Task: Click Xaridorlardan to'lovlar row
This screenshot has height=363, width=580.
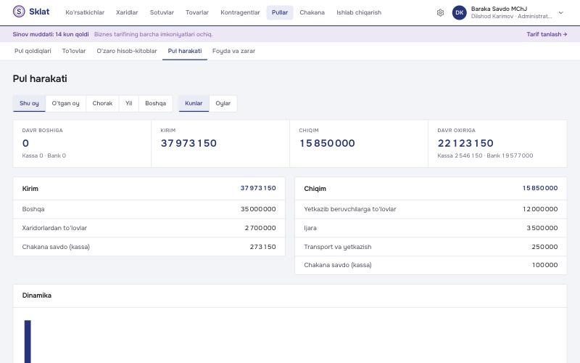Action: pos(149,228)
